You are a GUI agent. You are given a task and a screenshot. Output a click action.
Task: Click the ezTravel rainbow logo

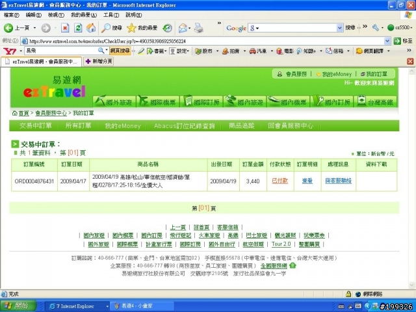[55, 92]
